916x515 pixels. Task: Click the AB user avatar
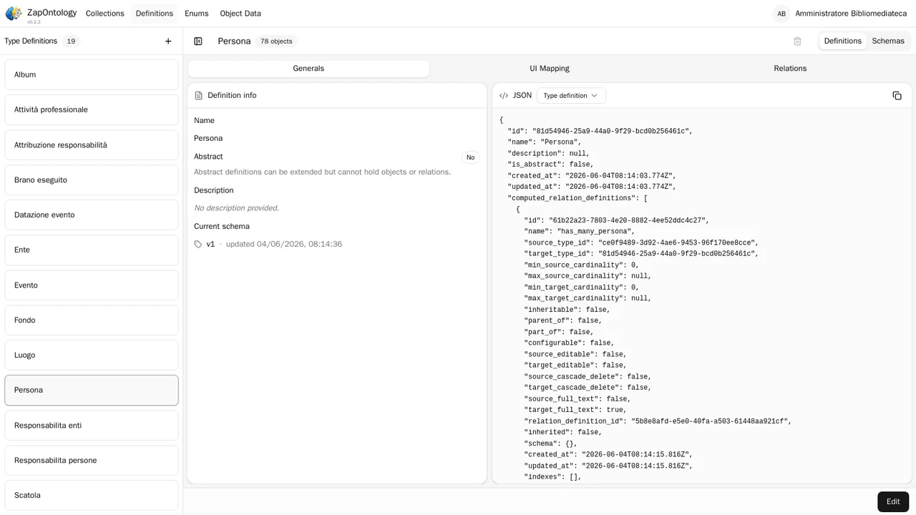(x=781, y=14)
